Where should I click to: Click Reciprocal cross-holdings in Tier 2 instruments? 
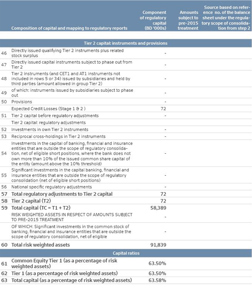coord(58,136)
